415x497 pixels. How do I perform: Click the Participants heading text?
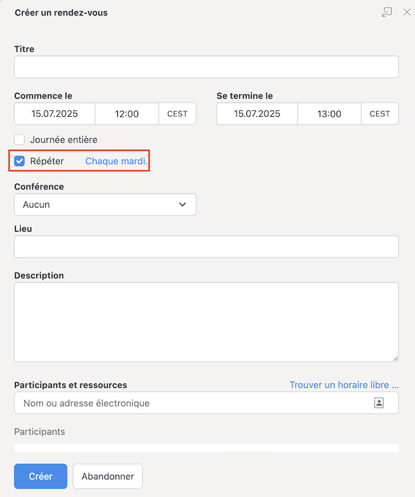[40, 431]
